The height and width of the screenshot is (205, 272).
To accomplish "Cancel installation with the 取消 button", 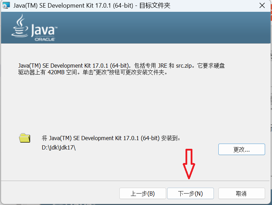I will click(x=242, y=193).
